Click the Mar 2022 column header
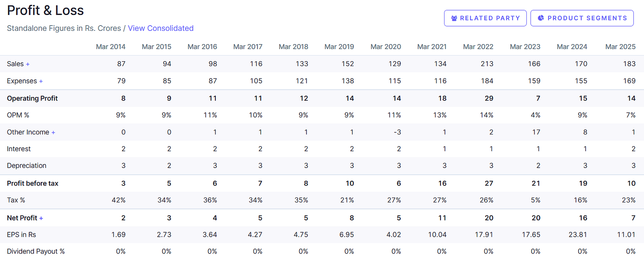This screenshot has width=644, height=261. [x=478, y=47]
